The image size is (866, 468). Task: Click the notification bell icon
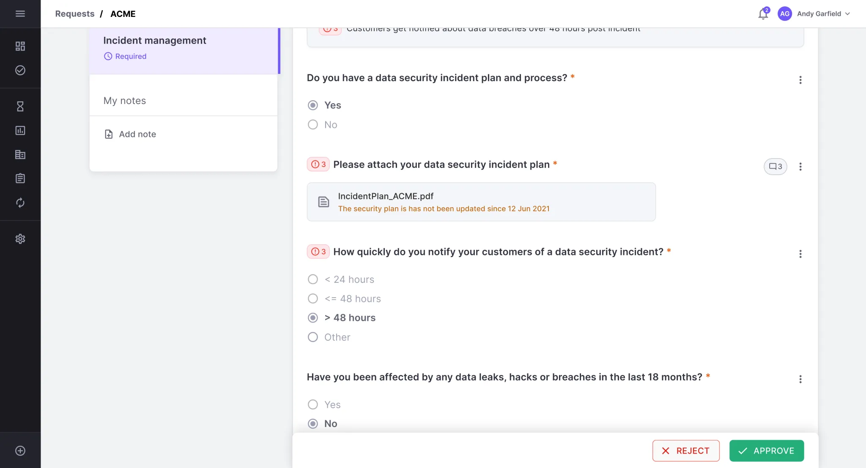763,14
